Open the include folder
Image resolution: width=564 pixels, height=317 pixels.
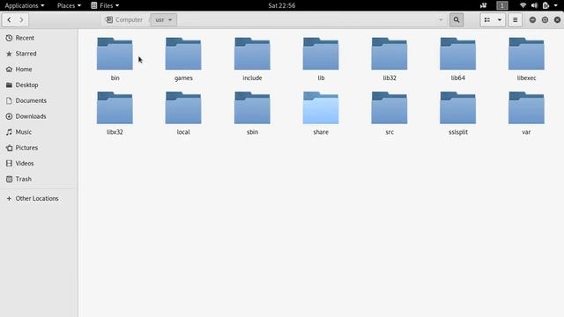click(x=252, y=59)
